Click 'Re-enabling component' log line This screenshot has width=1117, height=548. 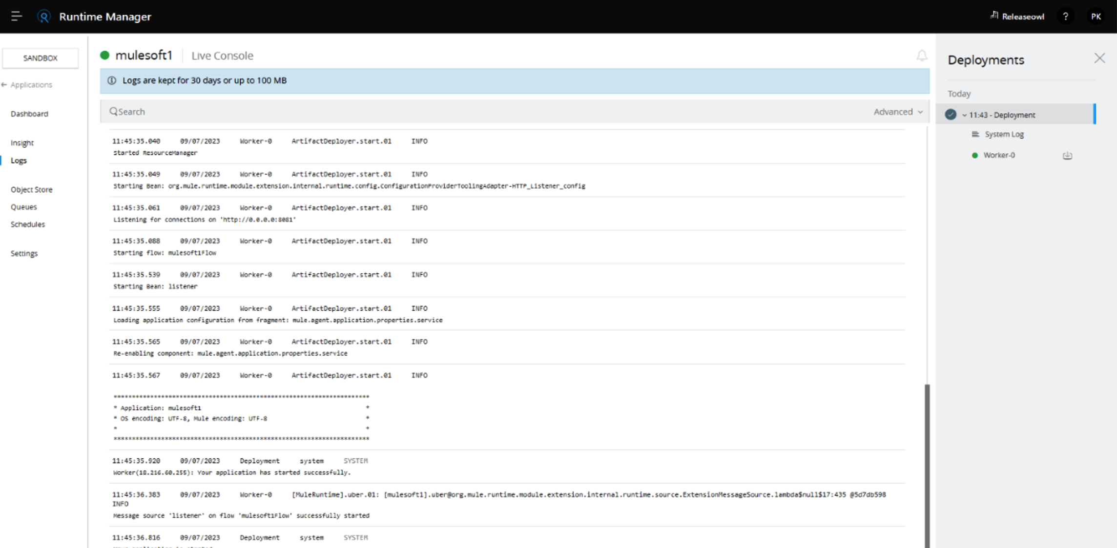230,353
